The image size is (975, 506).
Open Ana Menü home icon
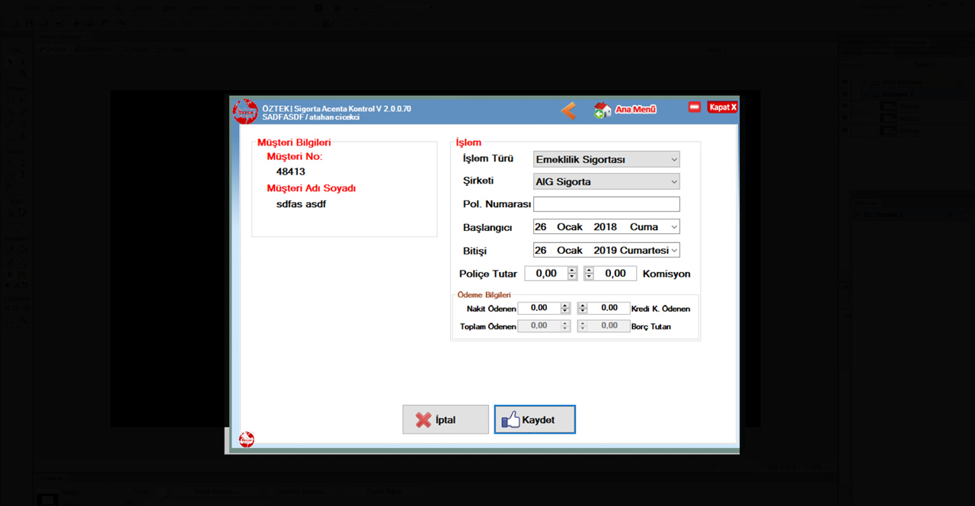tap(603, 110)
